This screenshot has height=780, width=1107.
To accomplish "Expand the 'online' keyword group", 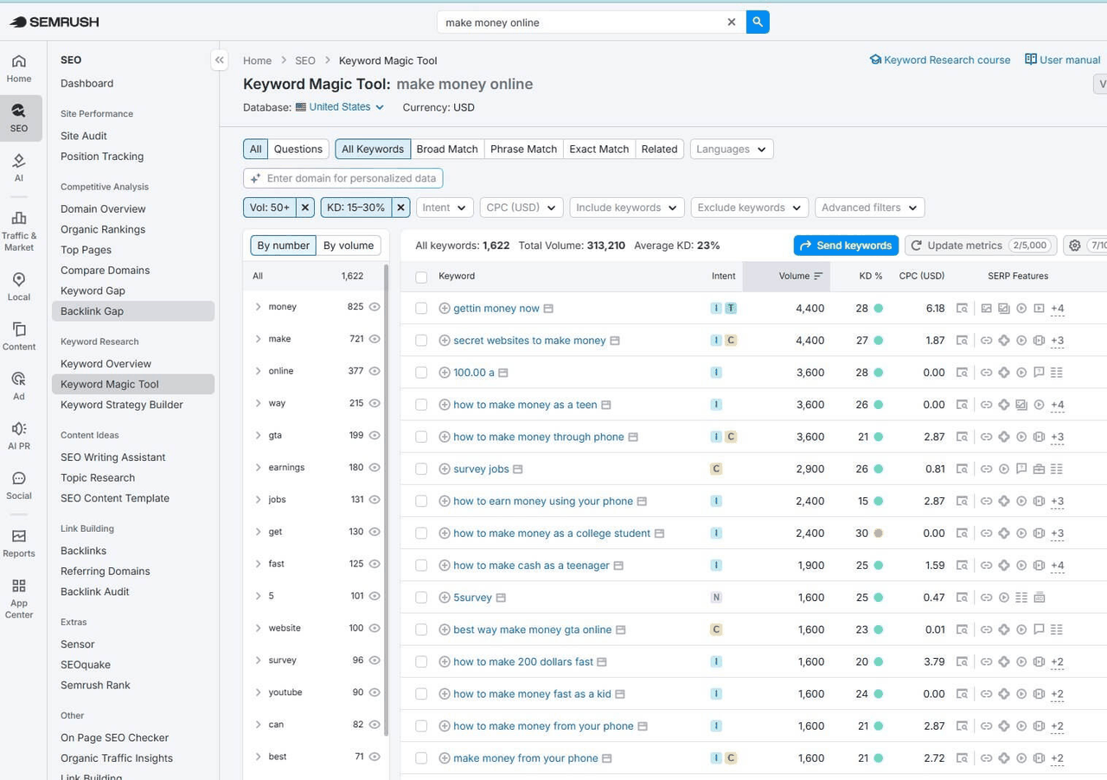I will point(258,371).
